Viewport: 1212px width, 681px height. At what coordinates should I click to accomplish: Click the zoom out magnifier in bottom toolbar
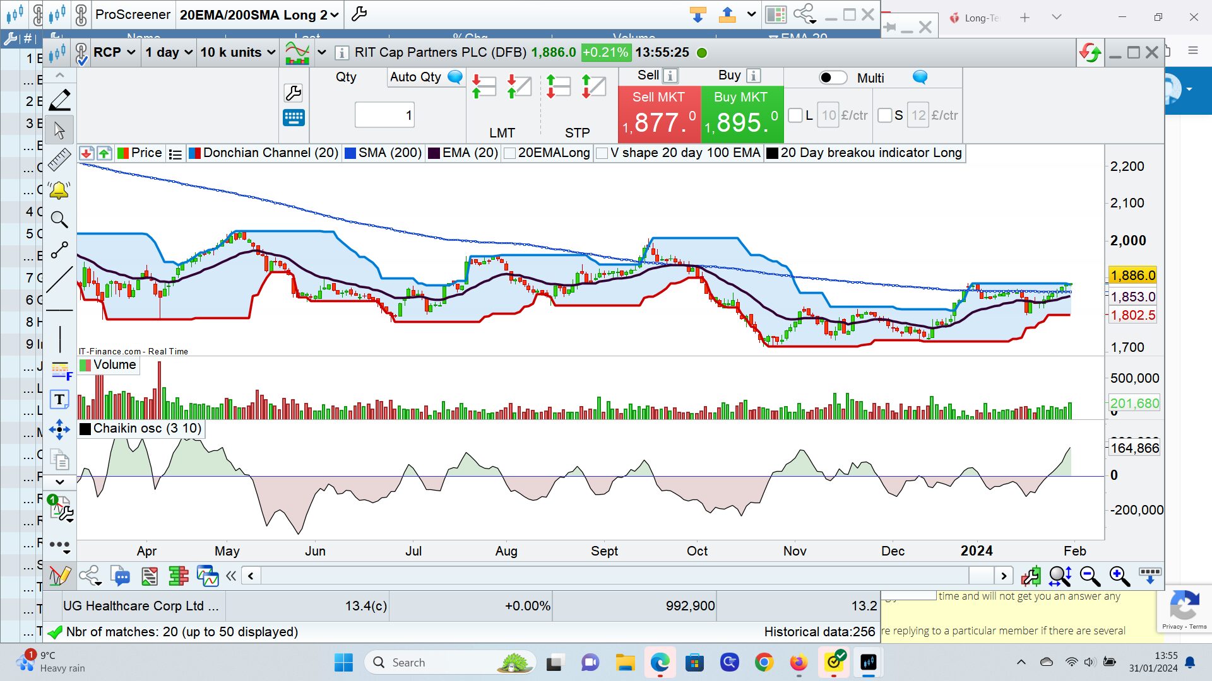tap(1090, 575)
